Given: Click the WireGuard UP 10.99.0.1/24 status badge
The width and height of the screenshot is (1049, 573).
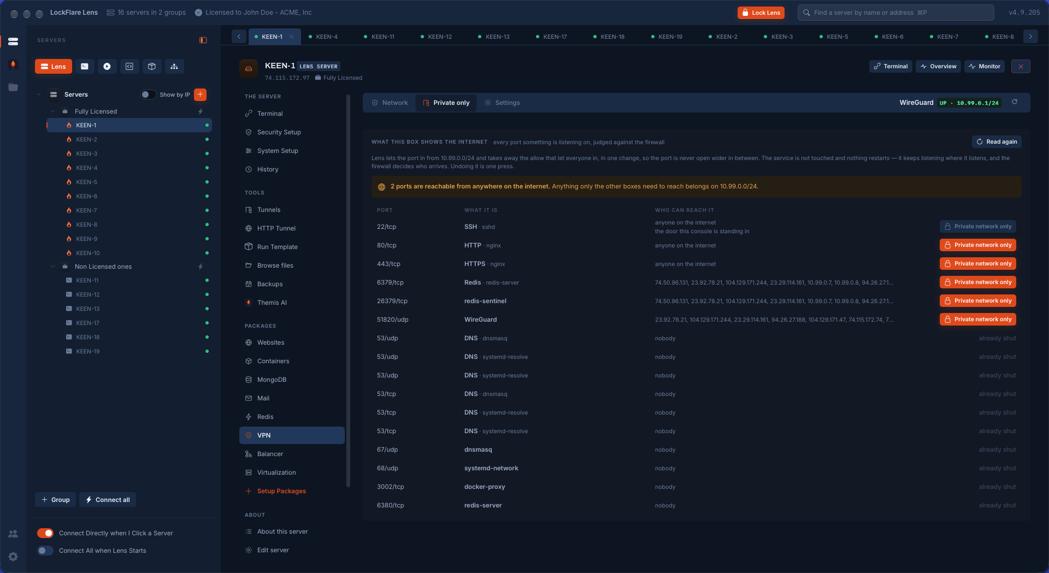Looking at the screenshot, I should tap(969, 103).
